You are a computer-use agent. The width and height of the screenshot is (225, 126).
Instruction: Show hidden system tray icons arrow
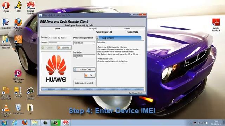tap(191, 123)
